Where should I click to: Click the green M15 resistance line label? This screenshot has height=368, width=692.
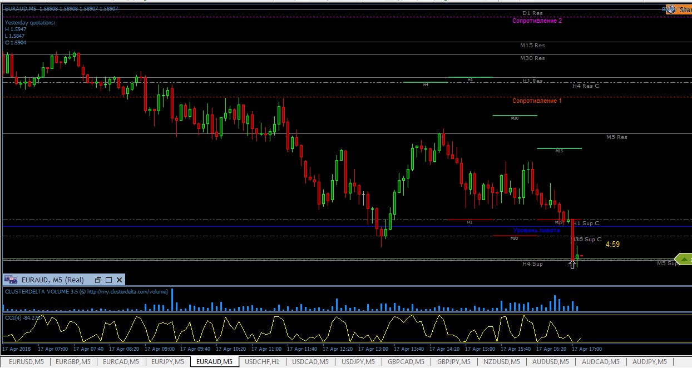(x=559, y=151)
